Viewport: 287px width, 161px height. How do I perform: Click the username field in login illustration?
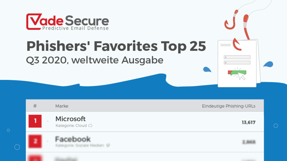tap(237, 57)
